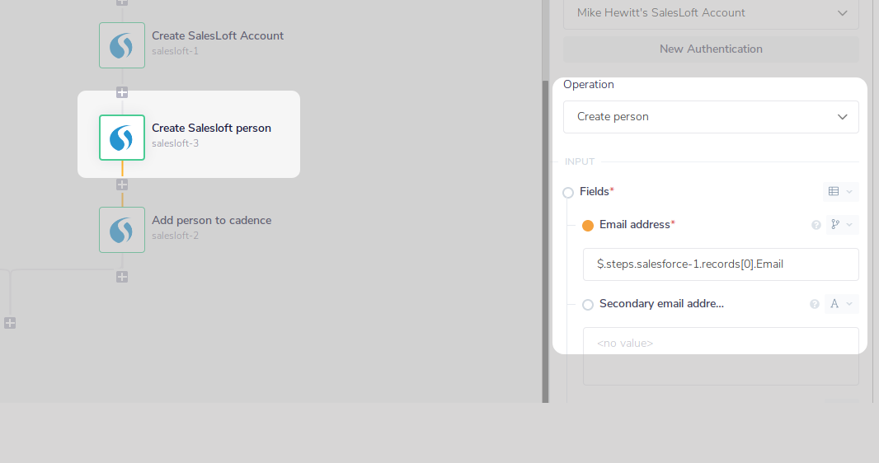Open the Operation dropdown showing Create person

coord(711,117)
